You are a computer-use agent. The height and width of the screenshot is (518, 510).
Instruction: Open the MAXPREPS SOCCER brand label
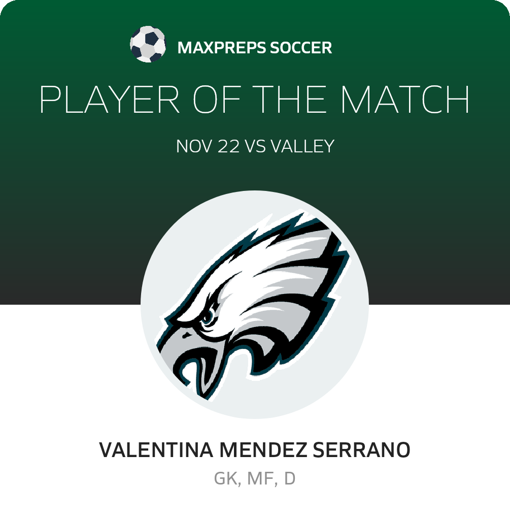[255, 48]
